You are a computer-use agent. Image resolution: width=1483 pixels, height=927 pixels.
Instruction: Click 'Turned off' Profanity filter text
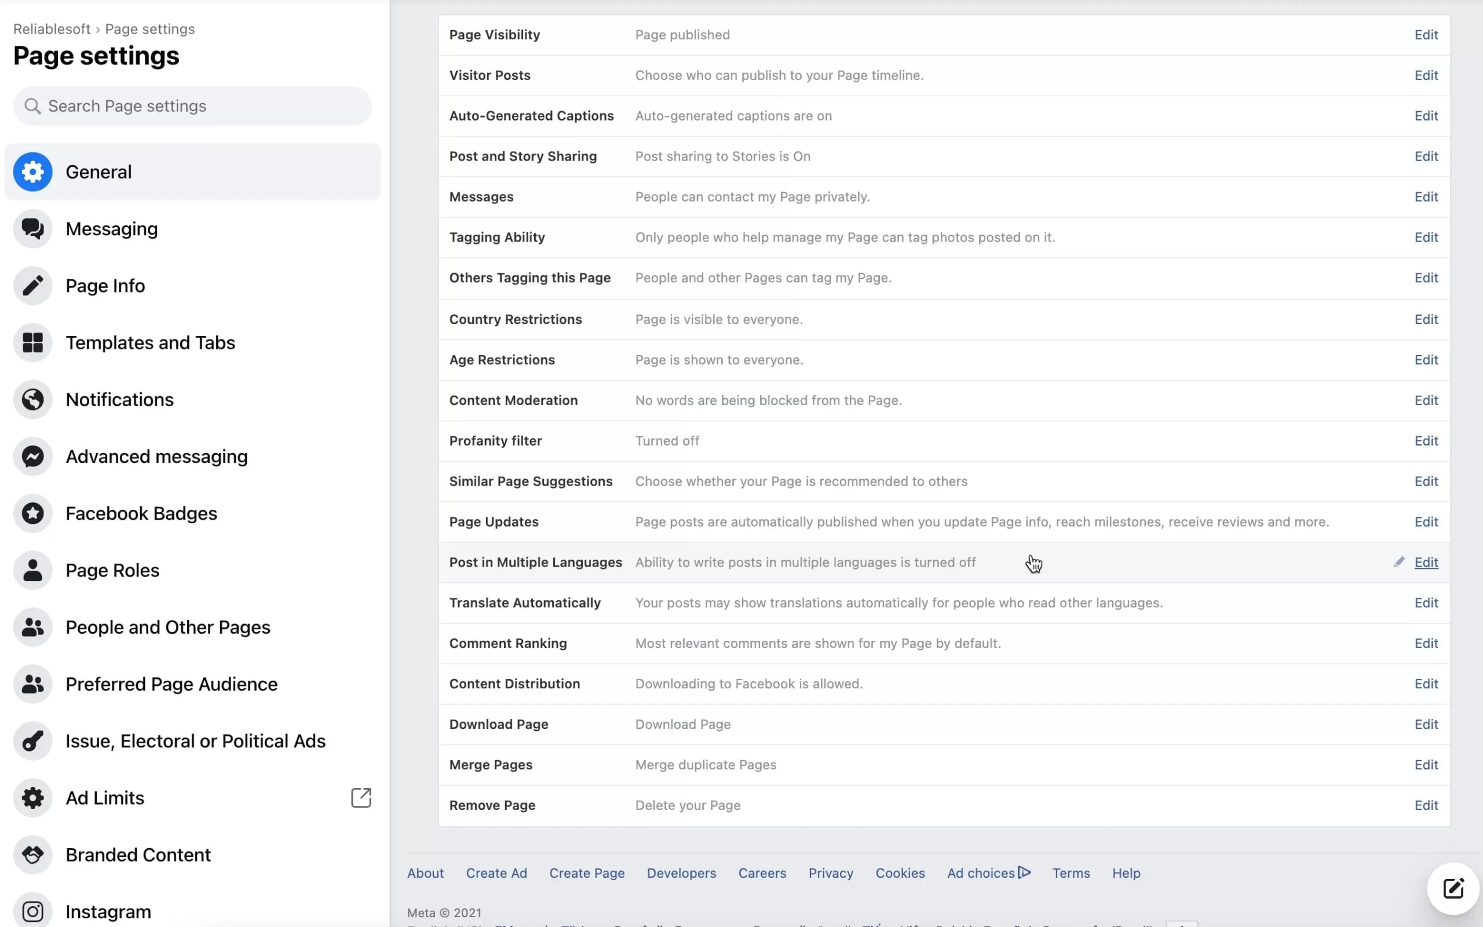pos(667,441)
